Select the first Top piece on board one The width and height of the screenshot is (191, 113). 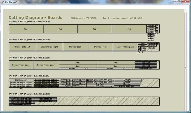click(26, 29)
